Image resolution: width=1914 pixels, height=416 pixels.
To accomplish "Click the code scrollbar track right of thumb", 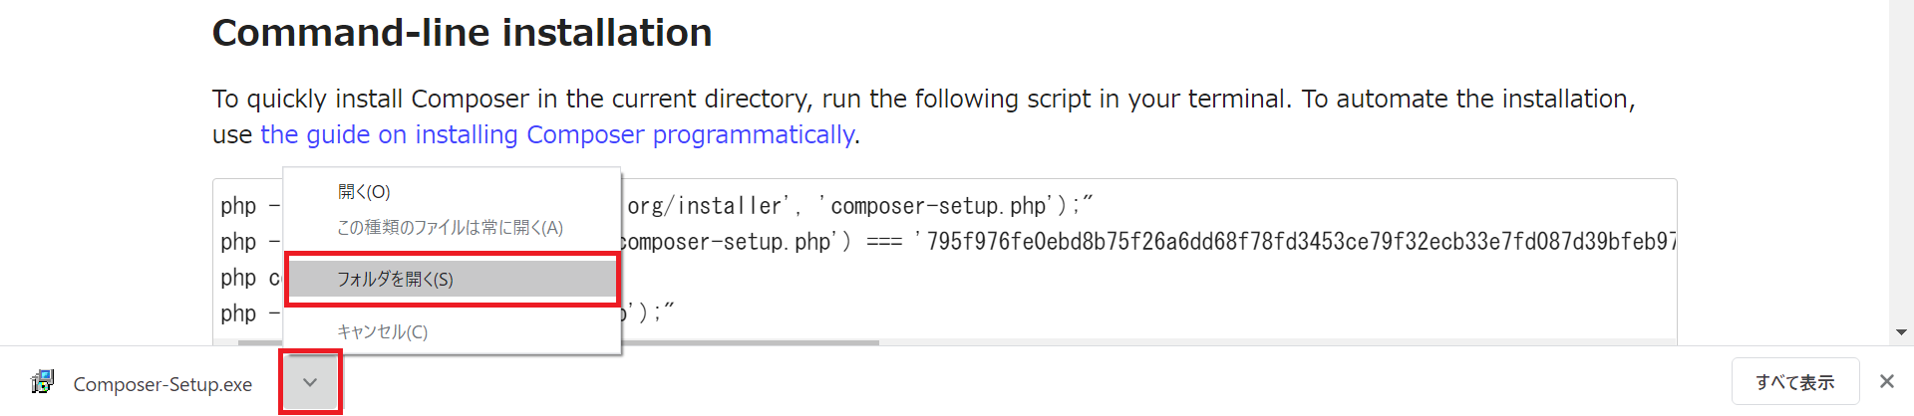I will (x=1276, y=342).
